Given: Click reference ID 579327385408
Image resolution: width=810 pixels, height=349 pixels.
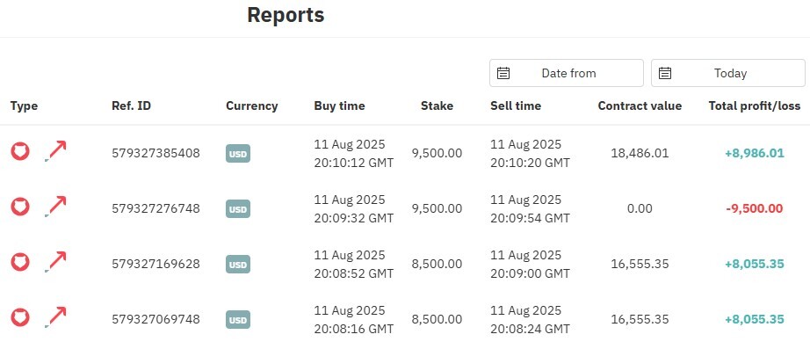Looking at the screenshot, I should click(155, 154).
